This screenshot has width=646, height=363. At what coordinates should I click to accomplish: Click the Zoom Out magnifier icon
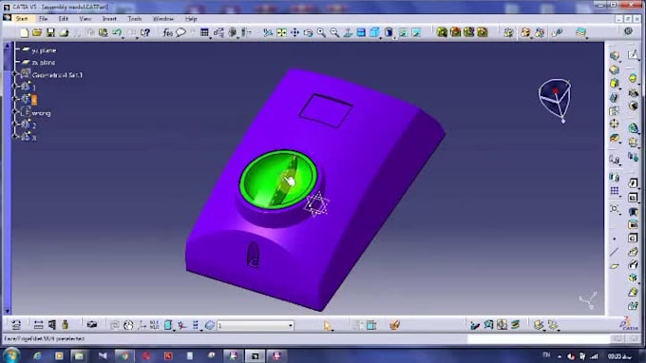pos(334,32)
